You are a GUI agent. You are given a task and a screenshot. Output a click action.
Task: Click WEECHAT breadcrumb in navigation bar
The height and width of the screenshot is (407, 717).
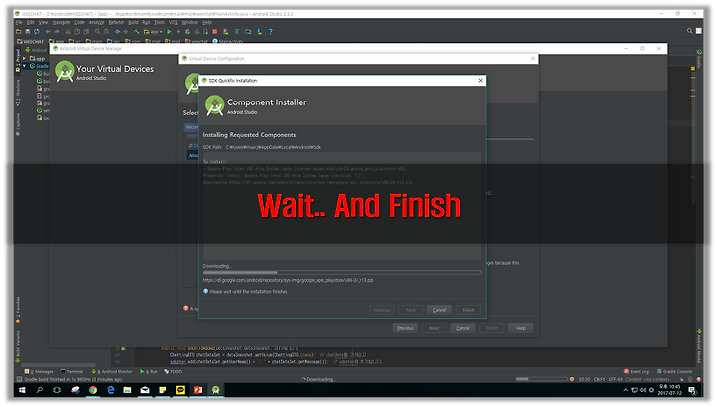click(30, 41)
